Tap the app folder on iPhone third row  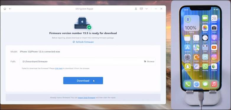tap(205, 48)
